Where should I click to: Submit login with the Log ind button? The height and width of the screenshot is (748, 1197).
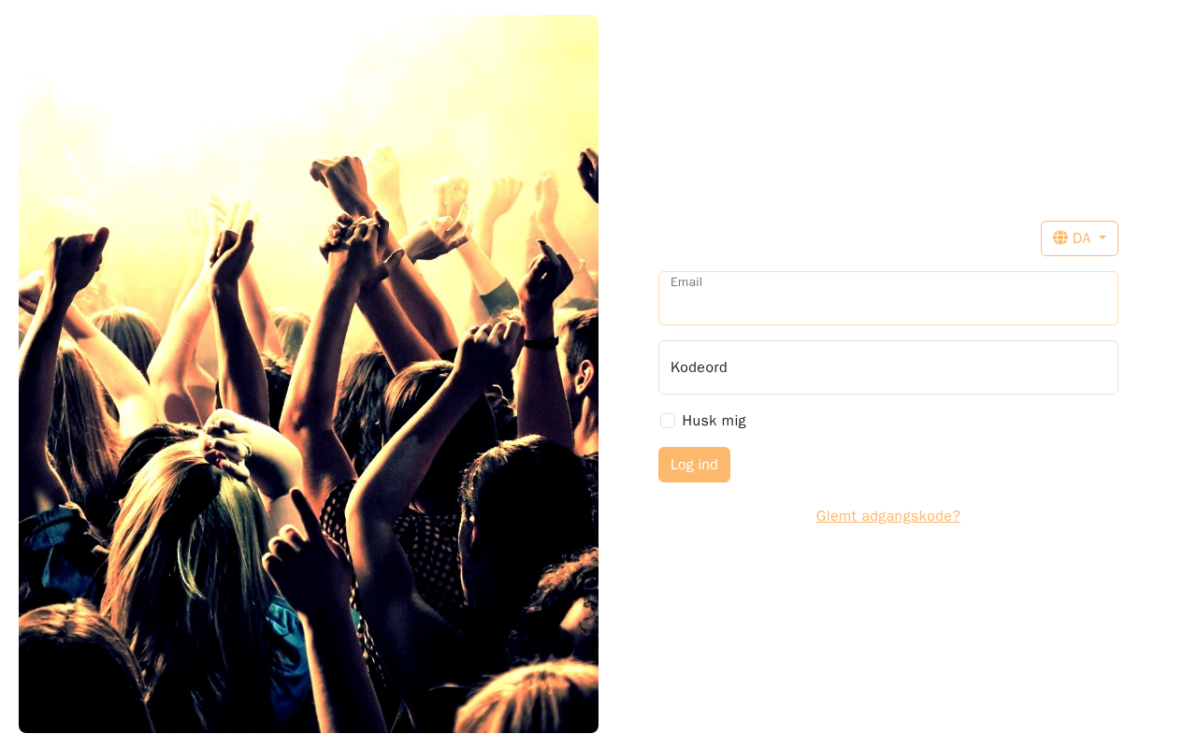(694, 465)
